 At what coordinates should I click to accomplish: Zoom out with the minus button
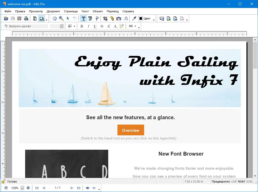coord(6,188)
